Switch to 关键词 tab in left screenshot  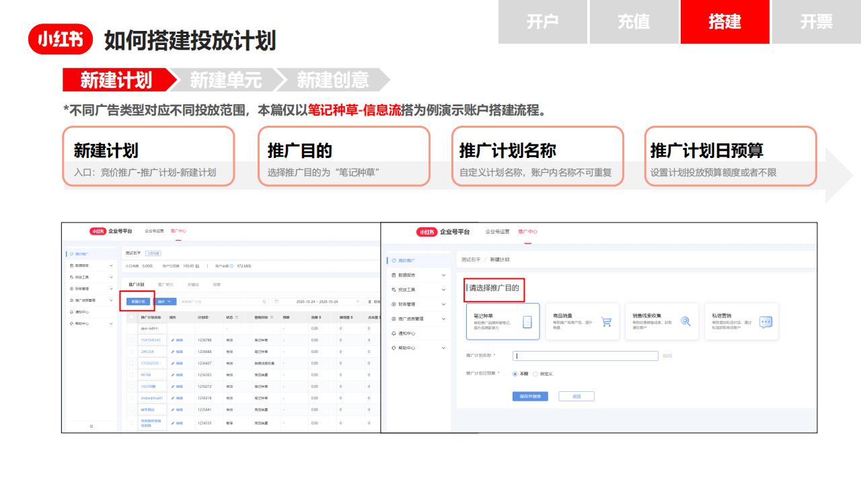tap(193, 284)
